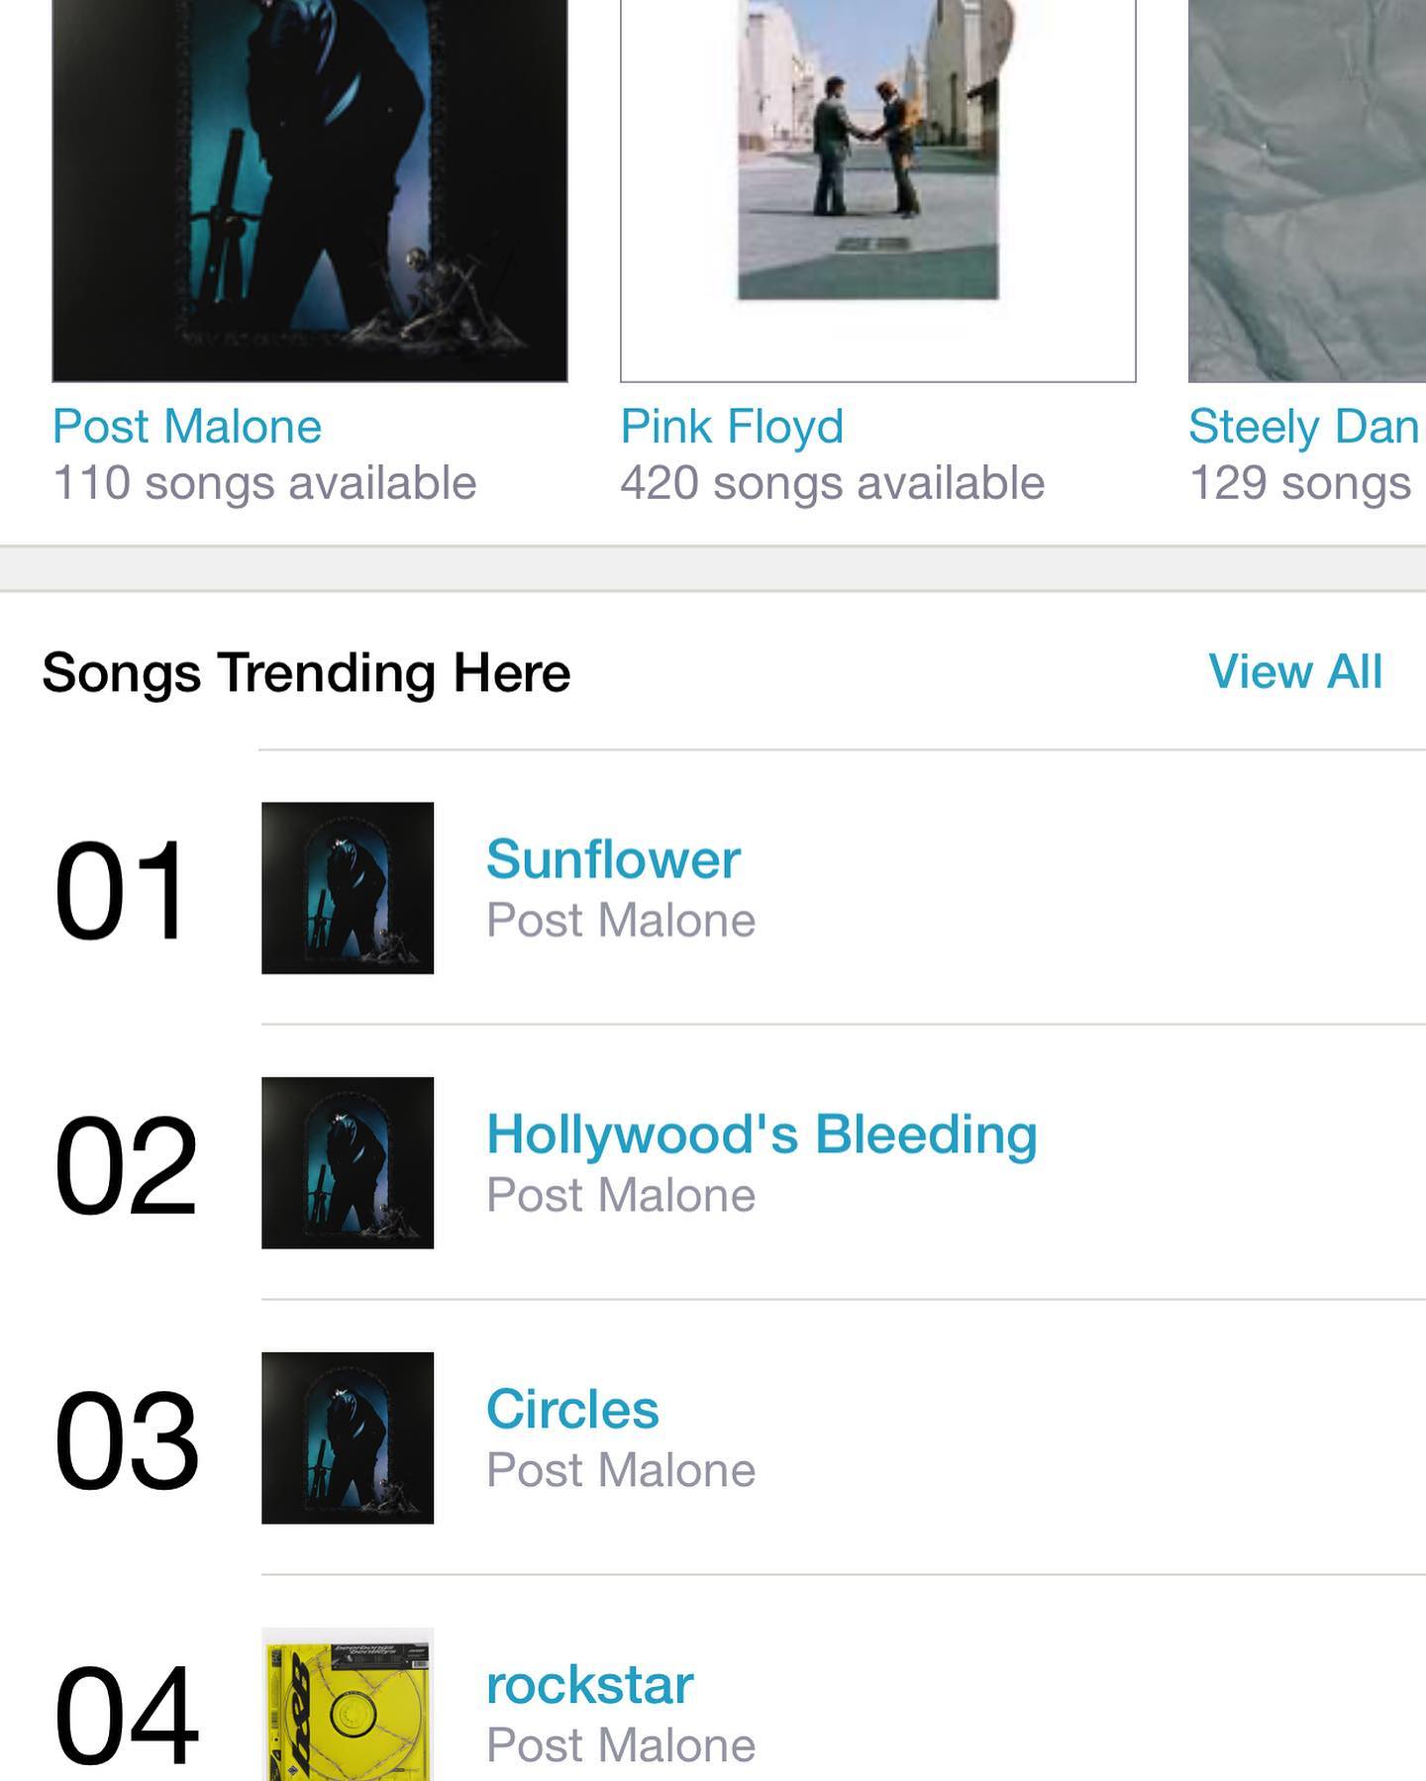Open the rockstar song title
The image size is (1426, 1781).
pos(589,1684)
